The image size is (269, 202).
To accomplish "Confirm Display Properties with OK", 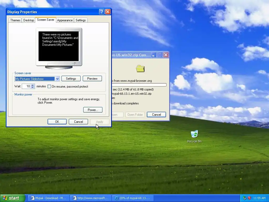I will (x=57, y=122).
